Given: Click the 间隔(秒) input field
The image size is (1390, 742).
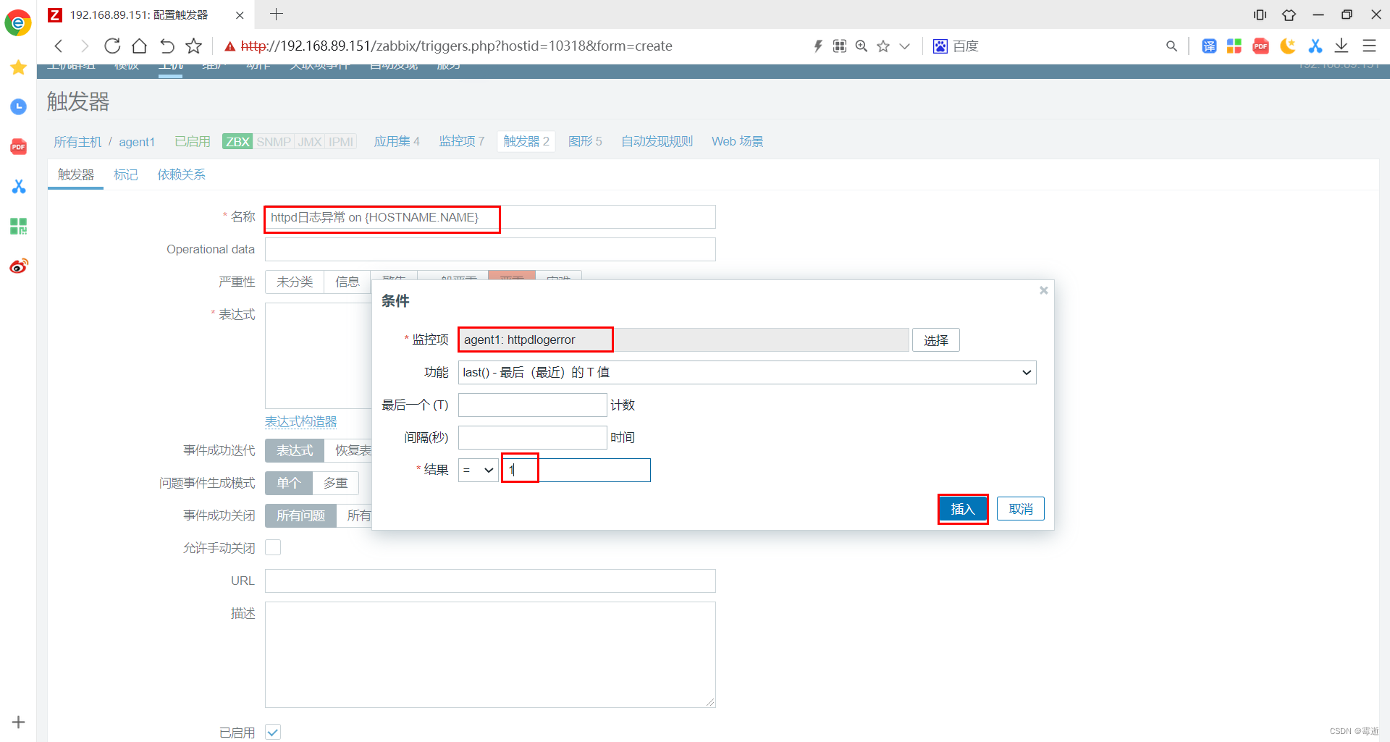Looking at the screenshot, I should (533, 437).
